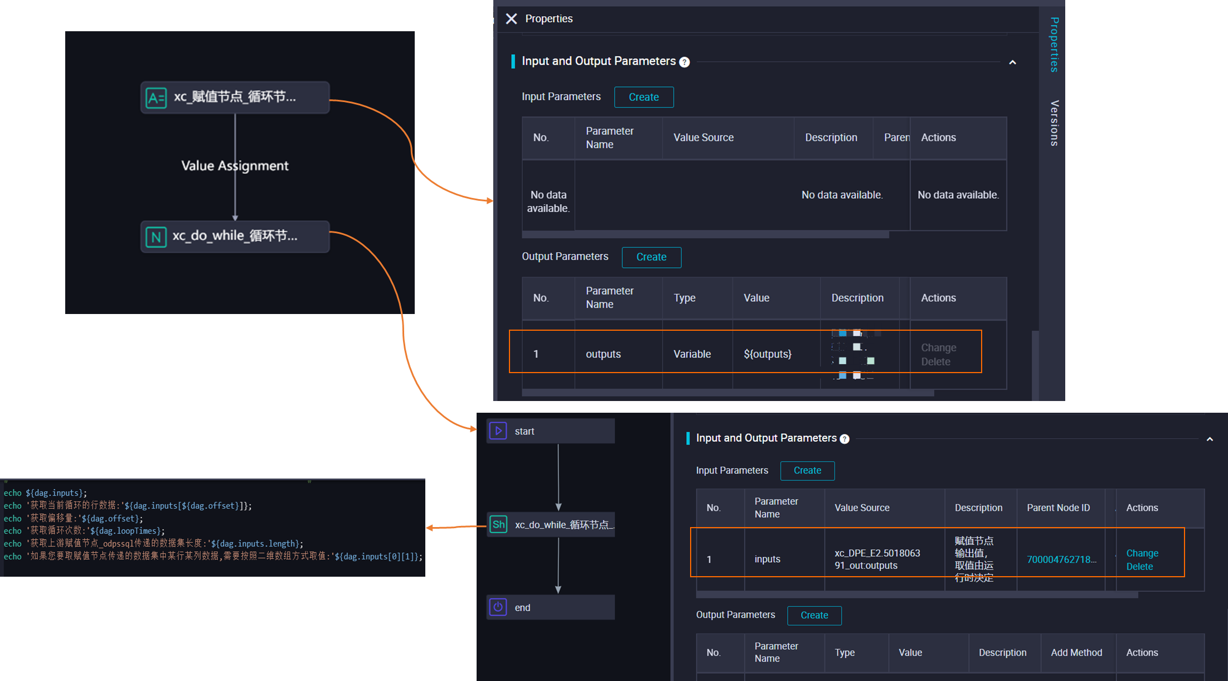Click value source xc_DPE_E2.501806391_out:outputs
Screen dimensions: 1228x681
coord(877,559)
